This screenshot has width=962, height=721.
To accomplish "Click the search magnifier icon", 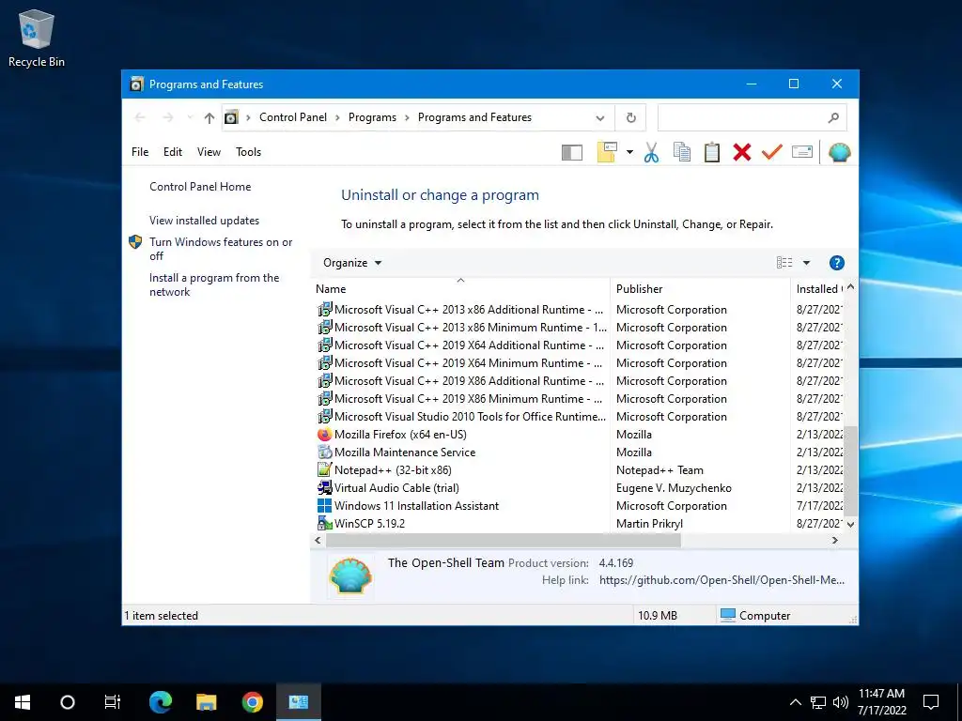I will click(x=833, y=117).
